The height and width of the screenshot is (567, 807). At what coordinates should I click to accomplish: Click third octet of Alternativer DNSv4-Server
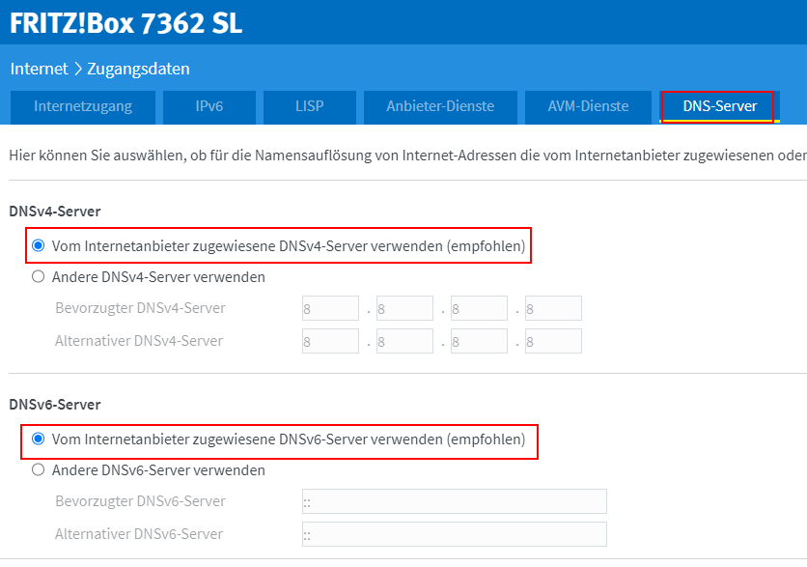point(479,341)
